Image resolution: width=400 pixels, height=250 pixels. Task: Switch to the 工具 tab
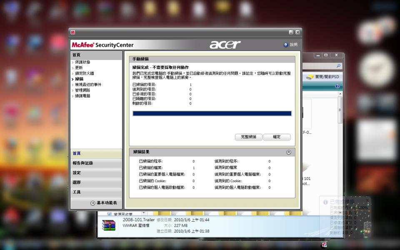click(x=96, y=192)
